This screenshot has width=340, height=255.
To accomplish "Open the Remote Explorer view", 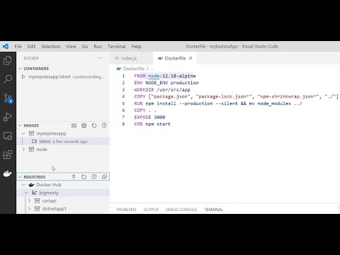I will point(8,136).
